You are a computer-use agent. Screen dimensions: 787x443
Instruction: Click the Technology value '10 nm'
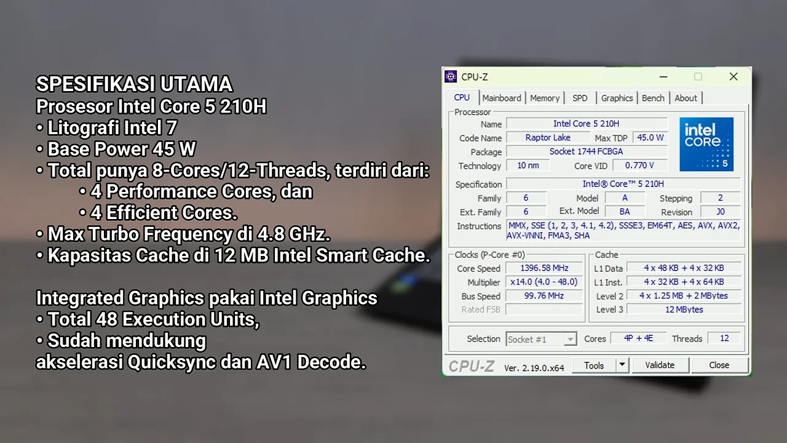(528, 166)
